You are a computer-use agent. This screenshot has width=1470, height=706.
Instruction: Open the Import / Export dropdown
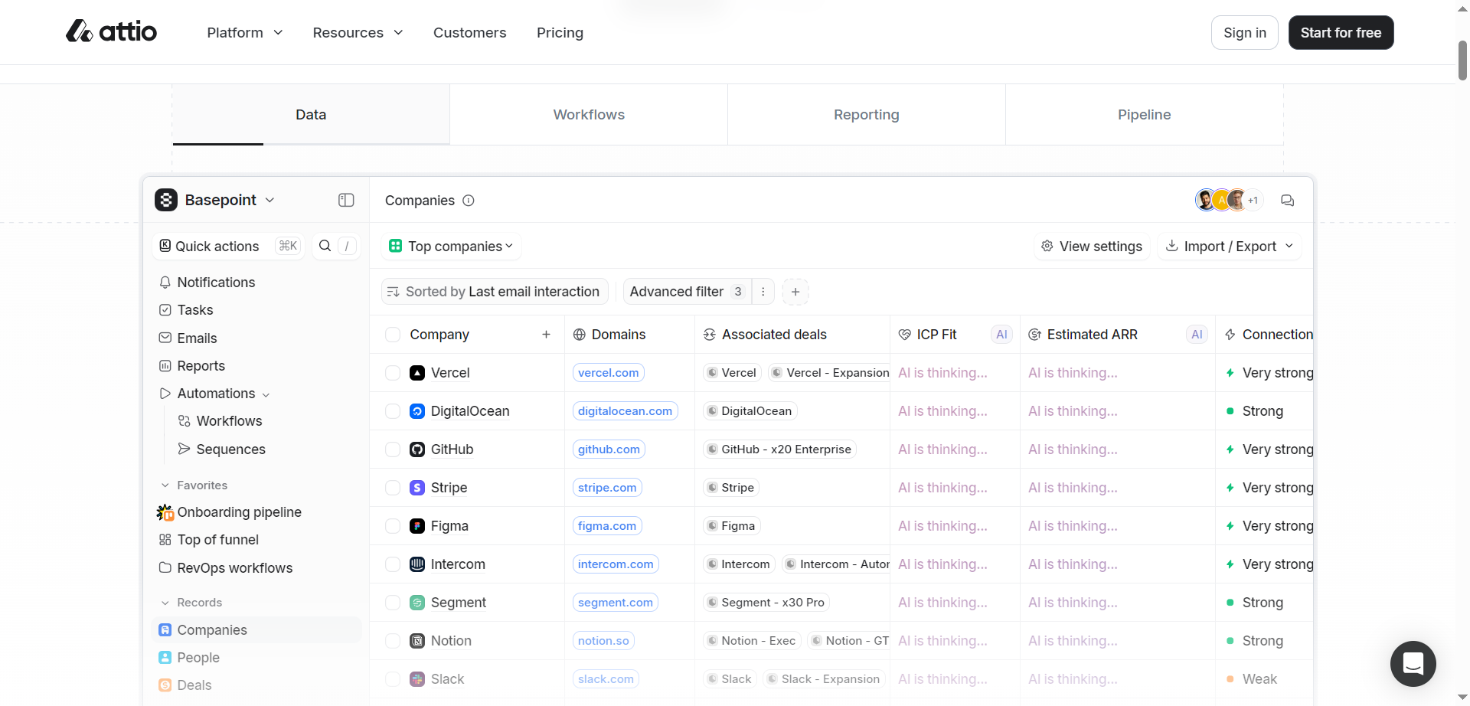pyautogui.click(x=1229, y=246)
